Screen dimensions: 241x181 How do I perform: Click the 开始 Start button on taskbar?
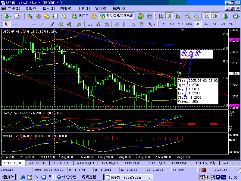click(x=8, y=177)
